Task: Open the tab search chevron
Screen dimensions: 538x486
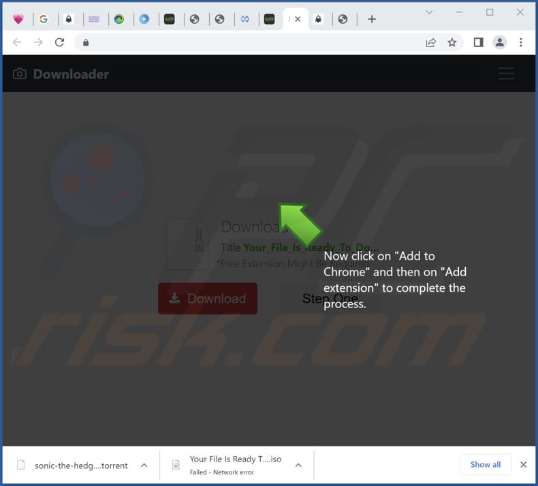Action: pyautogui.click(x=429, y=12)
